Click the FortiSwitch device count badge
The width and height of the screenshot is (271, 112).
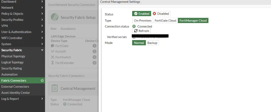coord(95,57)
